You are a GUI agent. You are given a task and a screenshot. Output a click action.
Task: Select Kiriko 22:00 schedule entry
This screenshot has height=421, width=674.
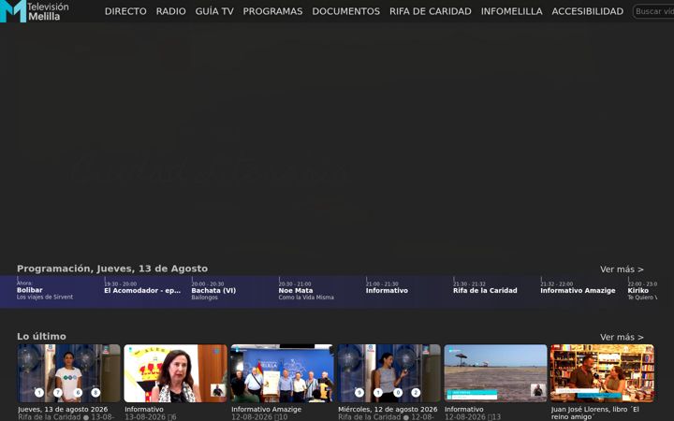642,290
